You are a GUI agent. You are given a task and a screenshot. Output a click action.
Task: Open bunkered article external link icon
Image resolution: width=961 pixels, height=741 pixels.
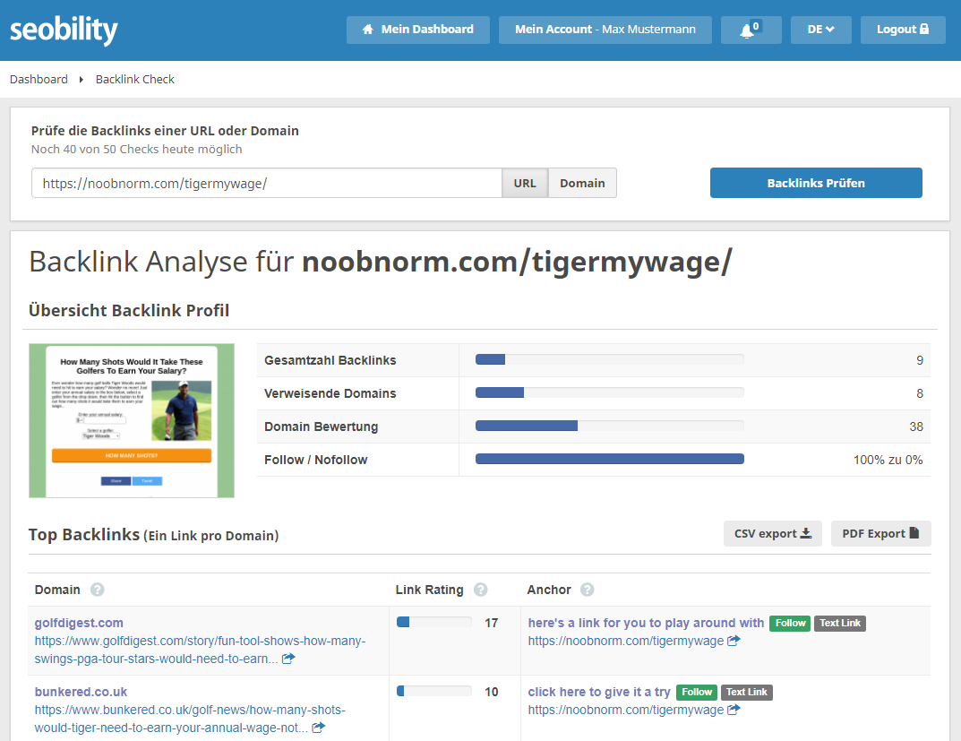pyautogui.click(x=318, y=728)
